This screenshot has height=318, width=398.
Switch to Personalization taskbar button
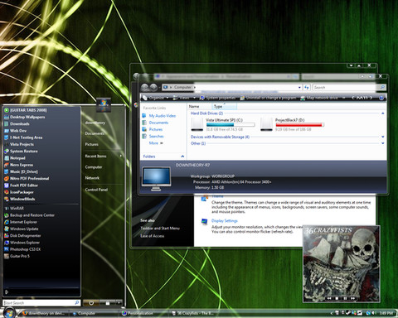tap(138, 313)
